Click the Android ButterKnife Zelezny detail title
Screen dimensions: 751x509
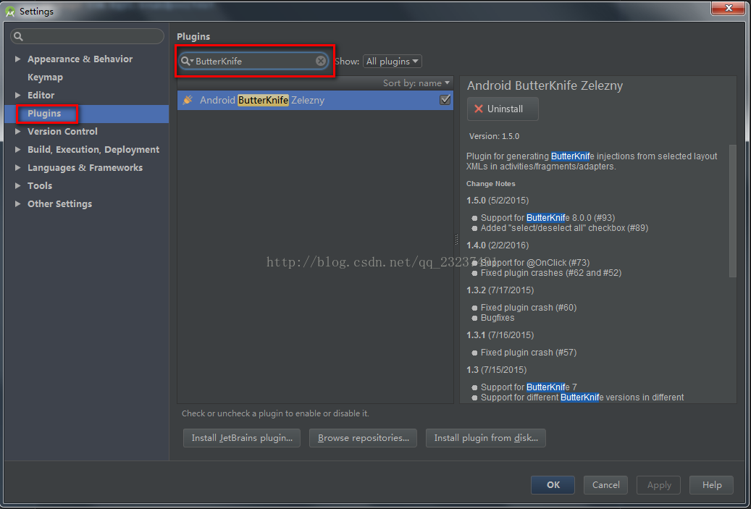[x=545, y=85]
